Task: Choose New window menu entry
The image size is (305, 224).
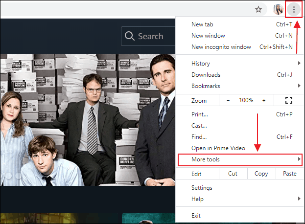Action: tap(239, 36)
